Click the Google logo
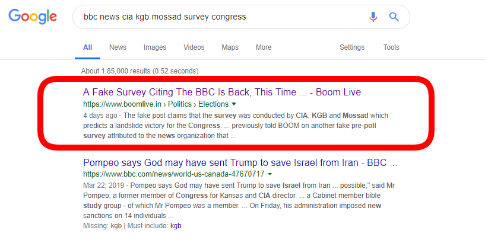 pyautogui.click(x=33, y=17)
